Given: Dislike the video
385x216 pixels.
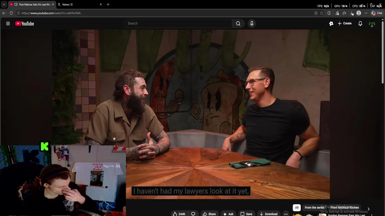Looking at the screenshot, I should [x=193, y=214].
